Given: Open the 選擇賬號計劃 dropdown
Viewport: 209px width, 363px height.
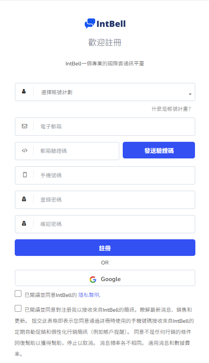Looking at the screenshot, I should coord(105,92).
